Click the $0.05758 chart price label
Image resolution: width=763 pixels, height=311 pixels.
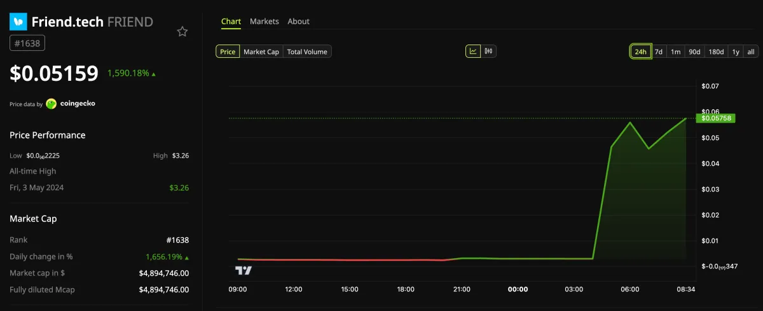point(716,118)
